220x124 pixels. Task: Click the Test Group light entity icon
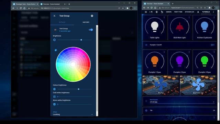[x=55, y=30]
